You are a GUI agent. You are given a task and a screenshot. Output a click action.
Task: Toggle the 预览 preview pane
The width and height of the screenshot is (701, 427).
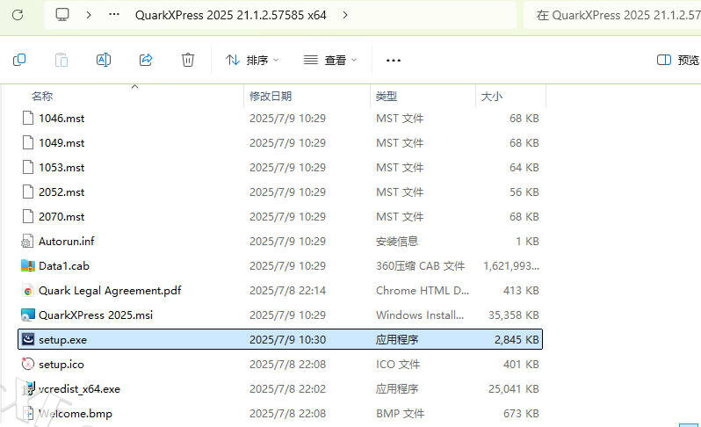(x=678, y=60)
